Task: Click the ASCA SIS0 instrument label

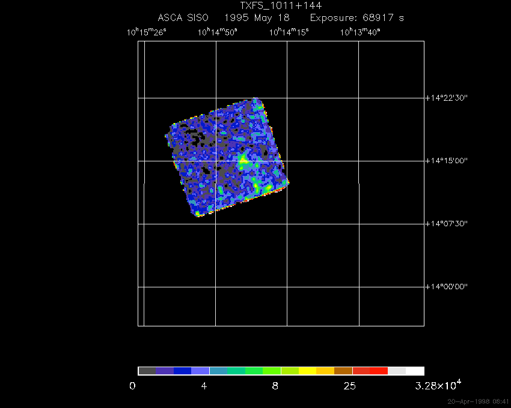Action: [183, 18]
